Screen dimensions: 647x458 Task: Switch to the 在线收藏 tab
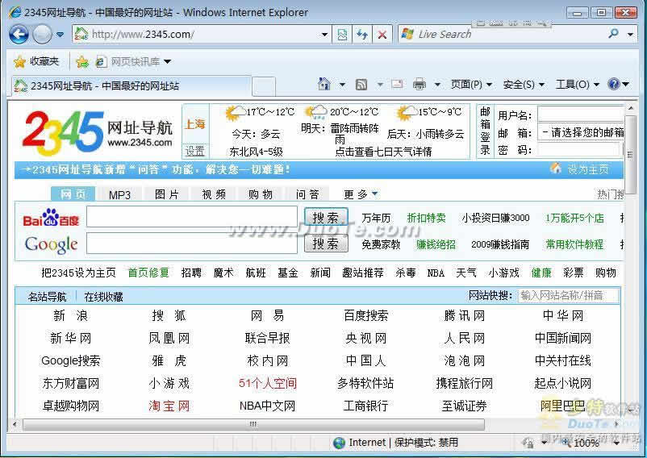[x=103, y=297]
